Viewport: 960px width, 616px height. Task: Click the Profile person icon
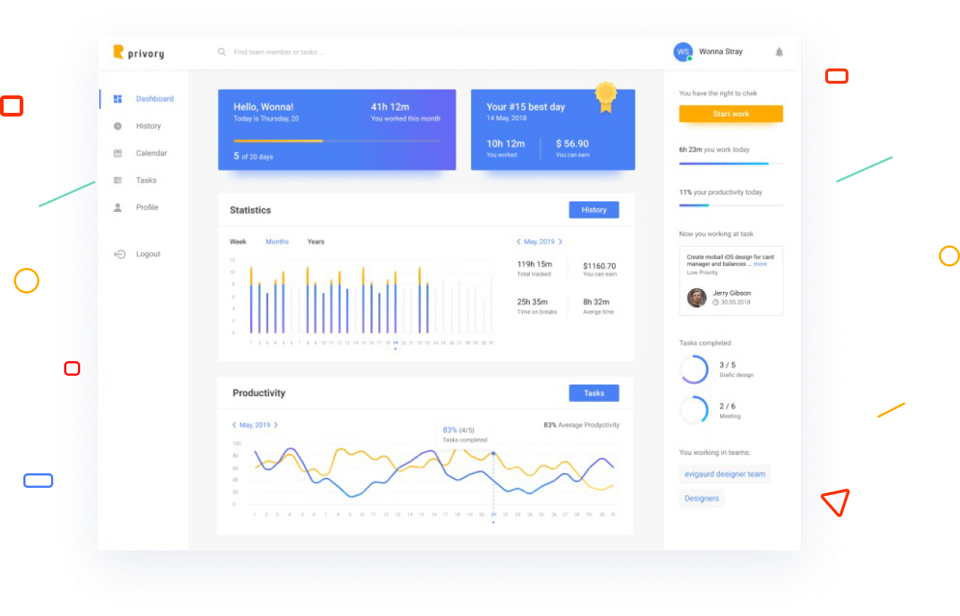(118, 208)
